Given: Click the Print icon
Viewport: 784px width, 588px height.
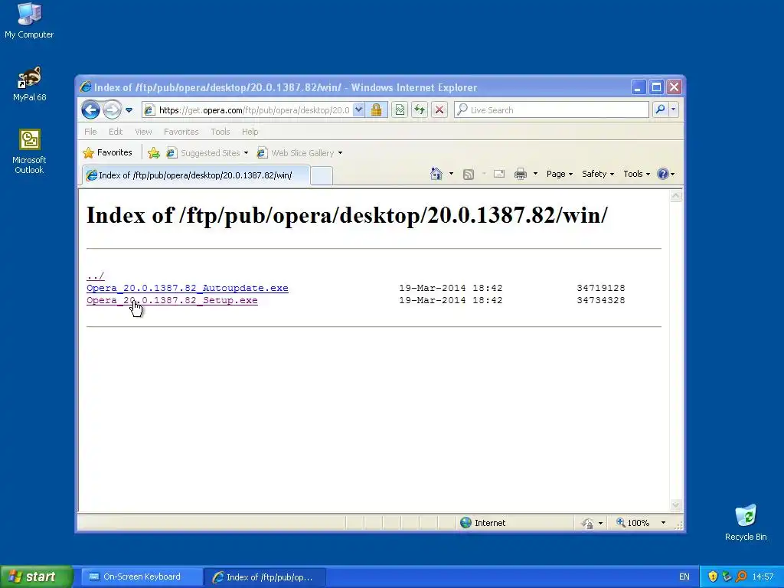Looking at the screenshot, I should 521,174.
